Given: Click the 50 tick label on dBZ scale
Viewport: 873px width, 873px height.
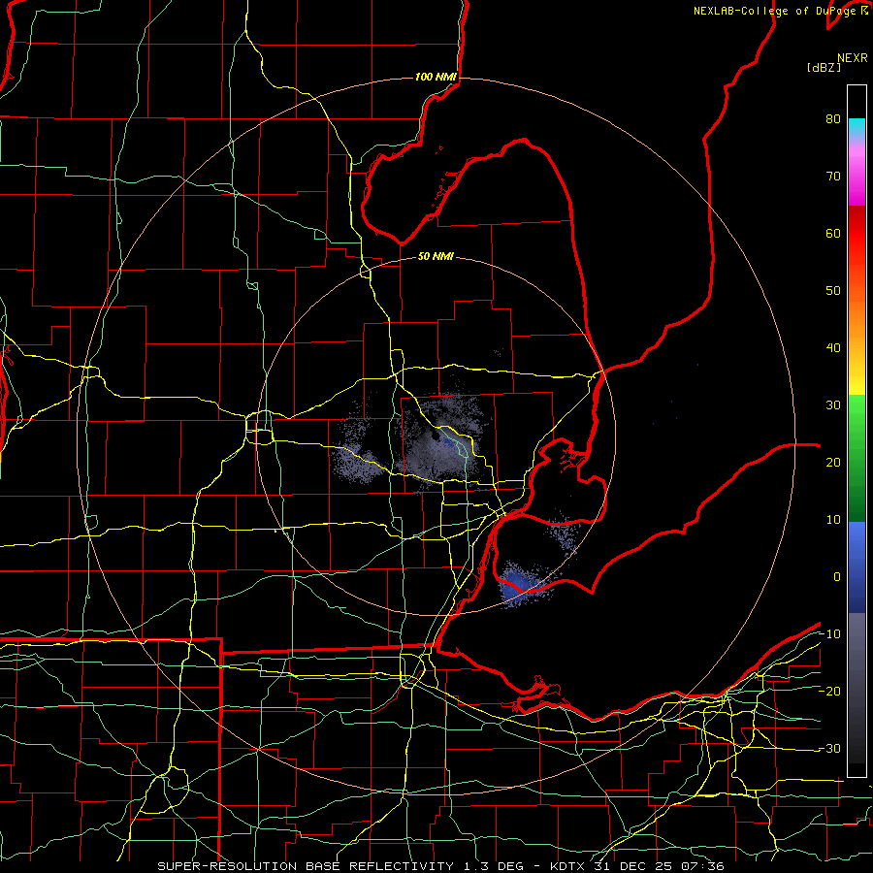Looking at the screenshot, I should 833,291.
